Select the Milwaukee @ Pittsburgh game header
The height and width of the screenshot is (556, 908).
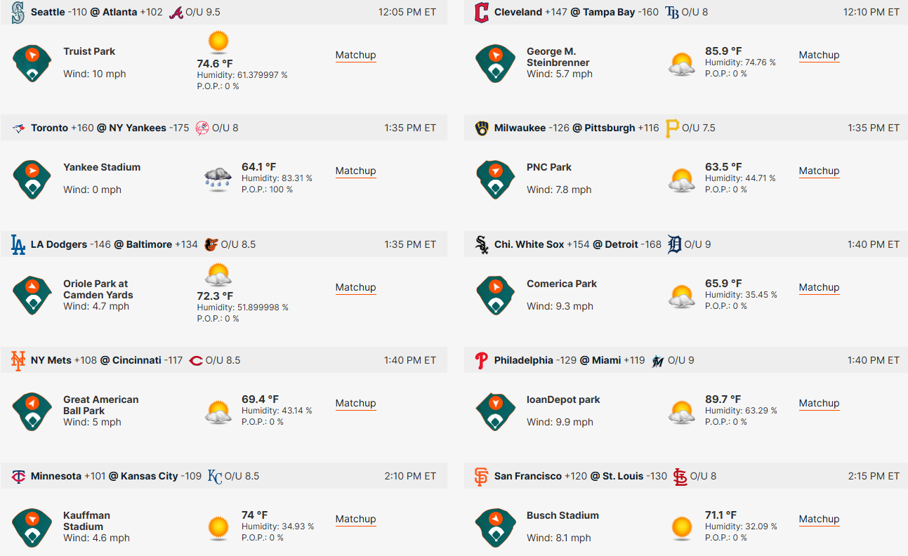[x=686, y=128]
